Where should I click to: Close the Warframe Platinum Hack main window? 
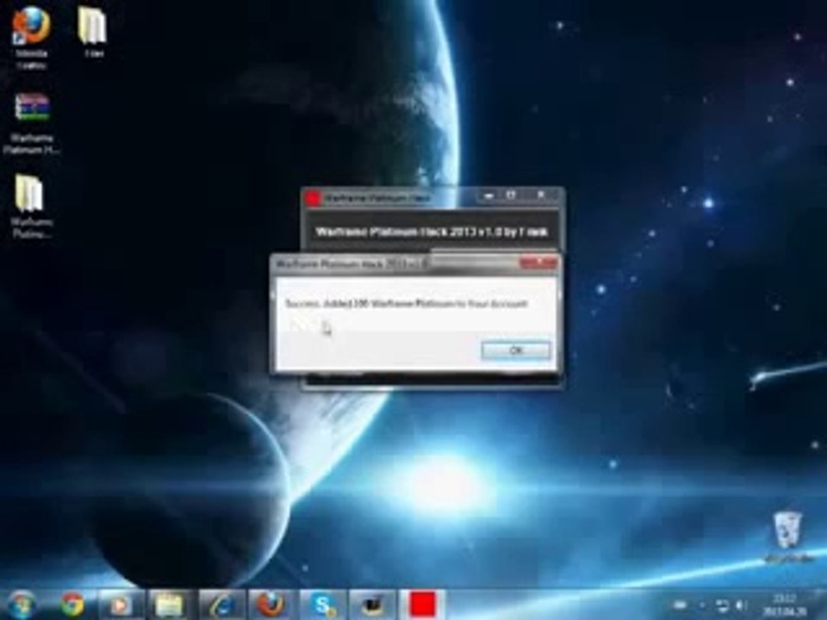[x=540, y=196]
